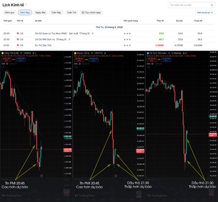This screenshot has height=202, width=218.
Task: Click the importance stars of PMI Sản Xuất
Action: pos(127,33)
